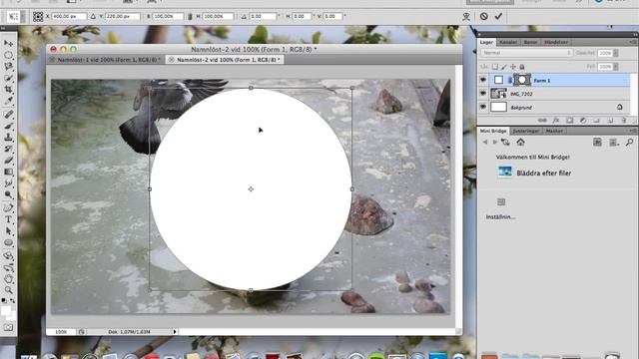The image size is (639, 359).
Task: Open the Opacitet slider dropdown
Action: point(616,53)
